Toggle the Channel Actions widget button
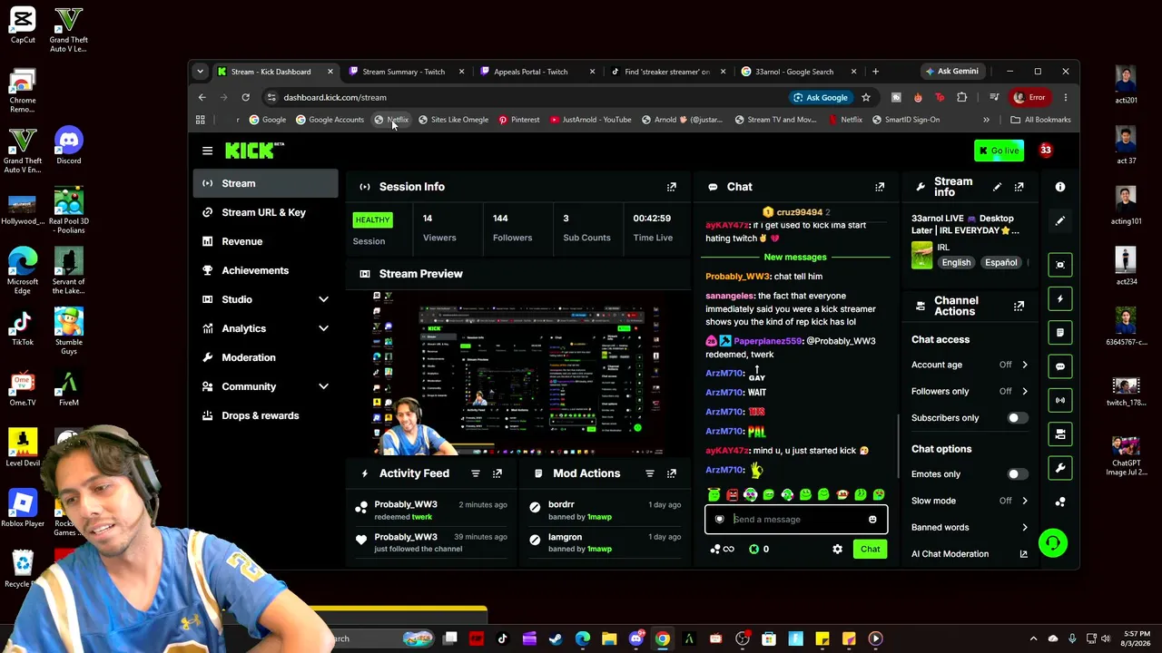The image size is (1162, 653). tap(1060, 434)
